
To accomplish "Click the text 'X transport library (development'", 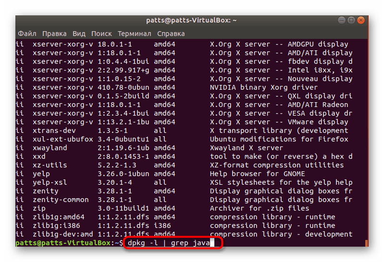I will 279,131.
